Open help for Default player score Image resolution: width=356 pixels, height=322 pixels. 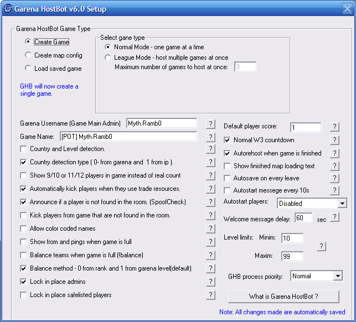tap(334, 127)
